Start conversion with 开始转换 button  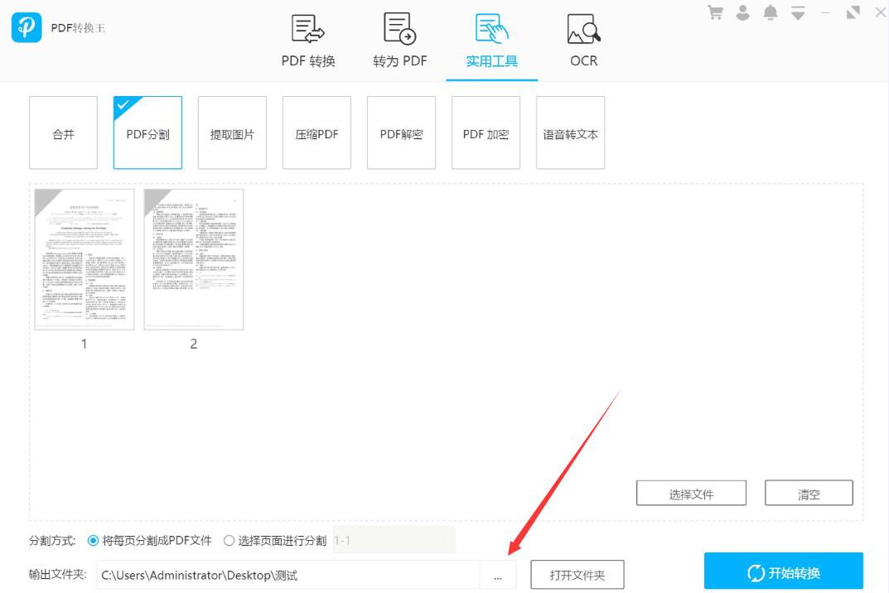(x=784, y=571)
